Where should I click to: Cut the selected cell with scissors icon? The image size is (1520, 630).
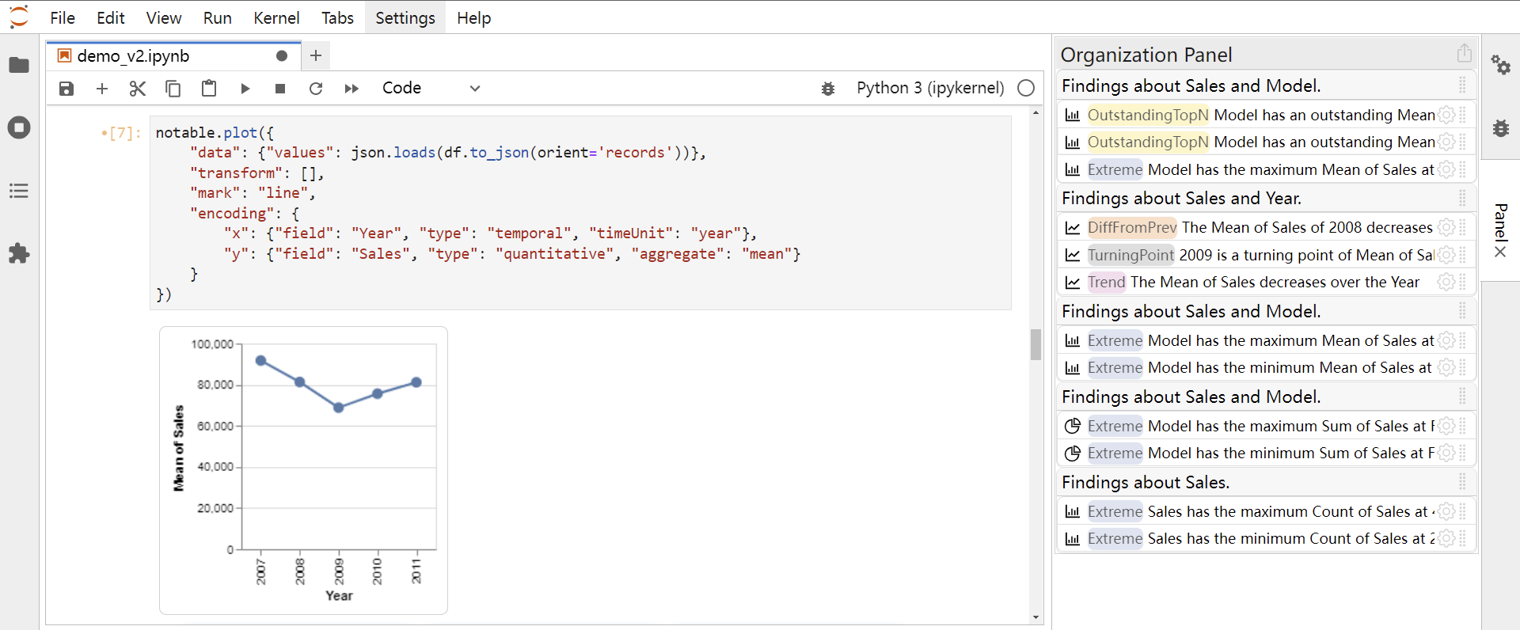[x=138, y=89]
